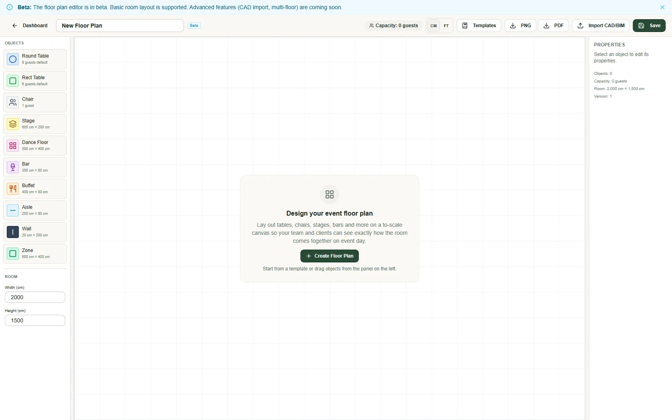The width and height of the screenshot is (672, 420).
Task: Click the 'Objects: 0' text
Action: pyautogui.click(x=603, y=74)
